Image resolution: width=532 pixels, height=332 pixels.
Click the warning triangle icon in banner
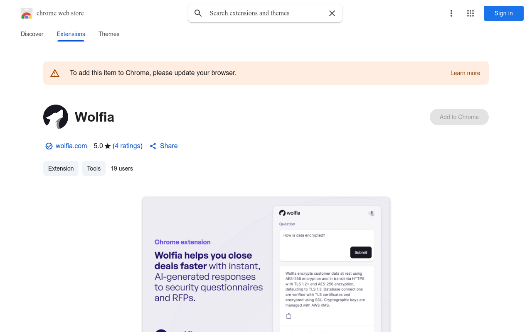pyautogui.click(x=55, y=73)
